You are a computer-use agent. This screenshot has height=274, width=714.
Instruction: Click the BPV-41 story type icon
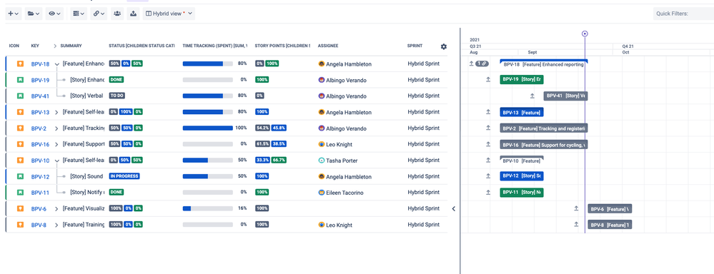click(x=20, y=96)
